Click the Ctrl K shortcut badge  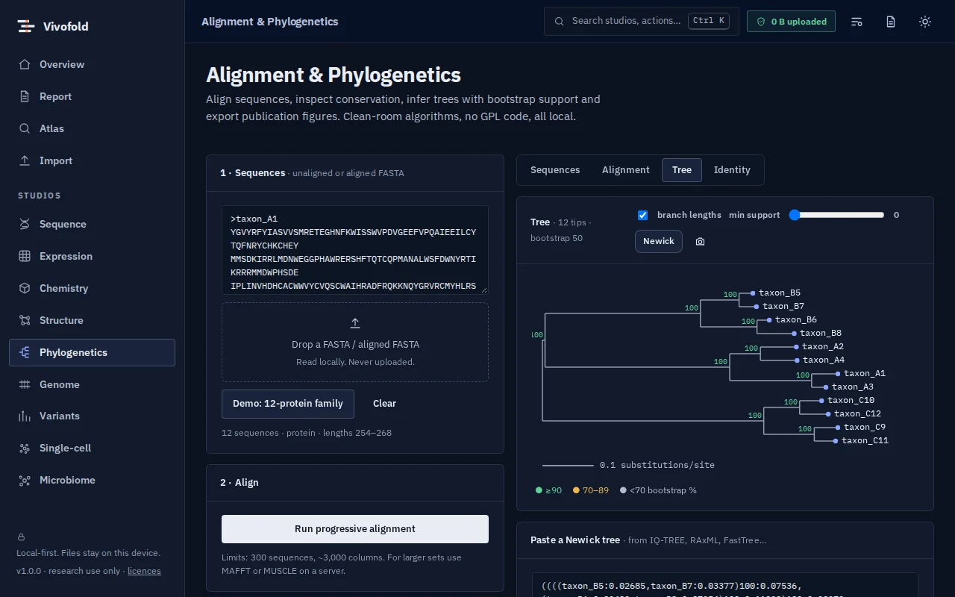tap(709, 21)
